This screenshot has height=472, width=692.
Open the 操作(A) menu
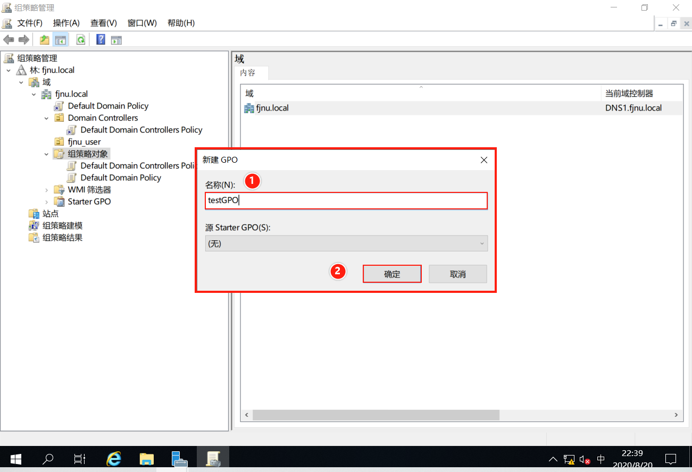[x=66, y=23]
